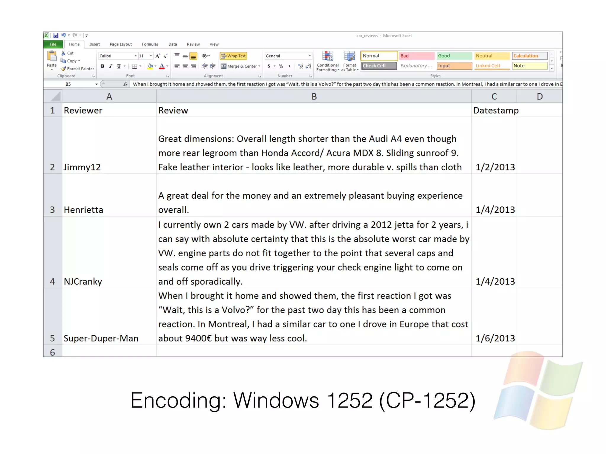The width and height of the screenshot is (606, 454).
Task: Click the Center alignment icon
Action: point(185,66)
